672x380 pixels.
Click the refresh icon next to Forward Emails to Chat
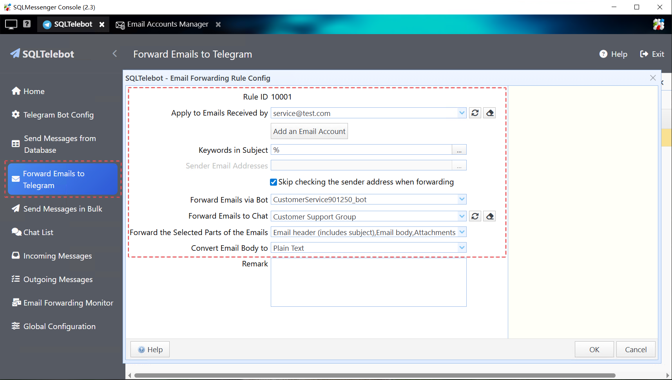point(475,216)
